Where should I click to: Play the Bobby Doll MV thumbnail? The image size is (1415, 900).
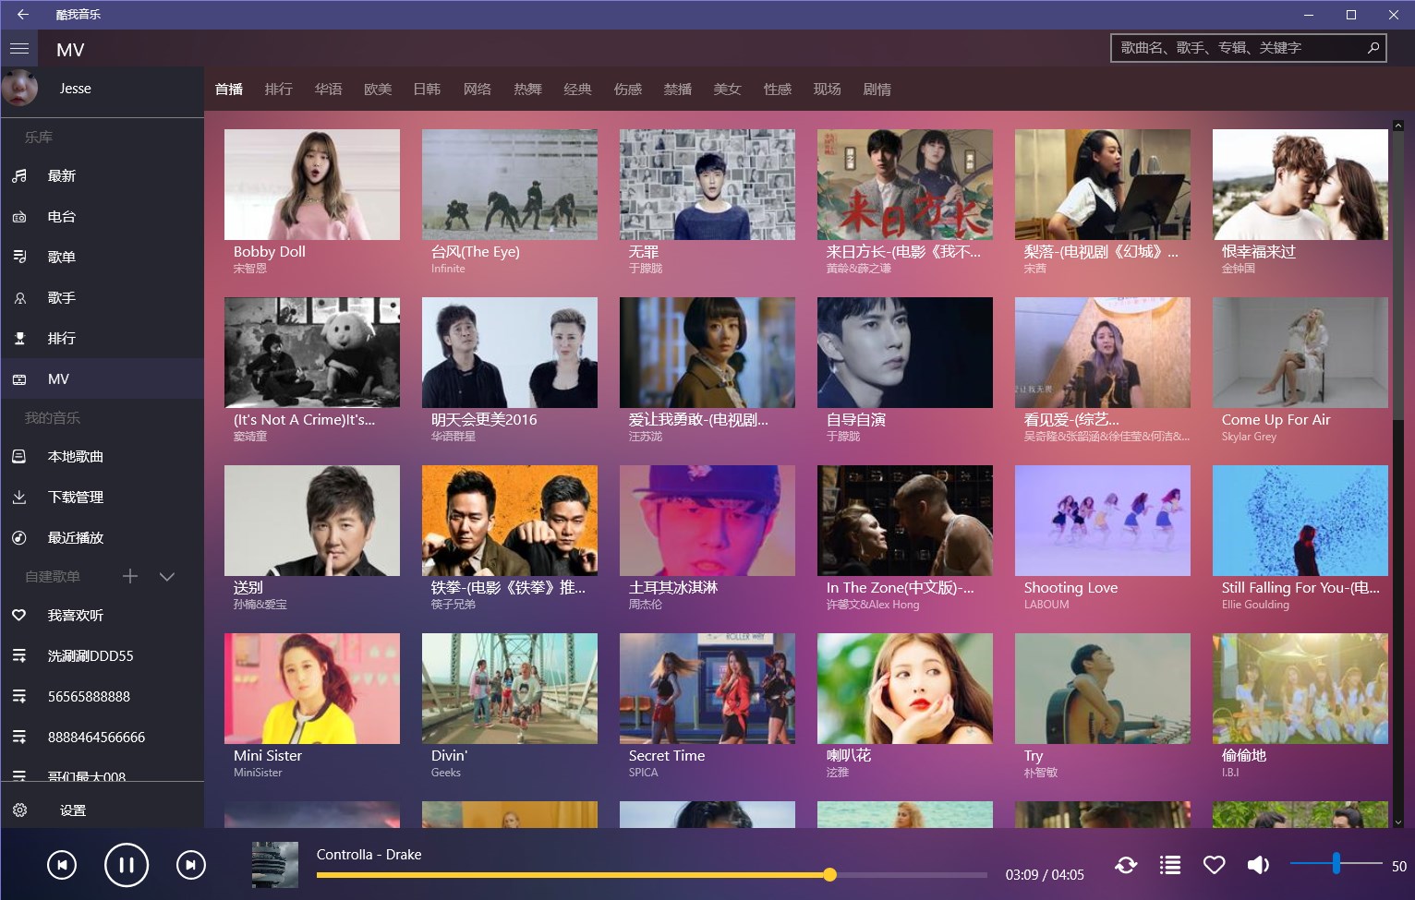point(312,185)
